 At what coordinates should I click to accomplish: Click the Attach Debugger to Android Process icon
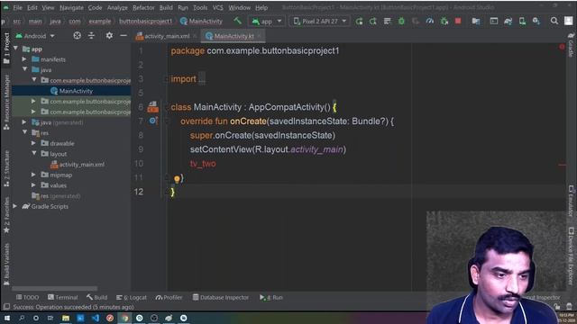444,22
